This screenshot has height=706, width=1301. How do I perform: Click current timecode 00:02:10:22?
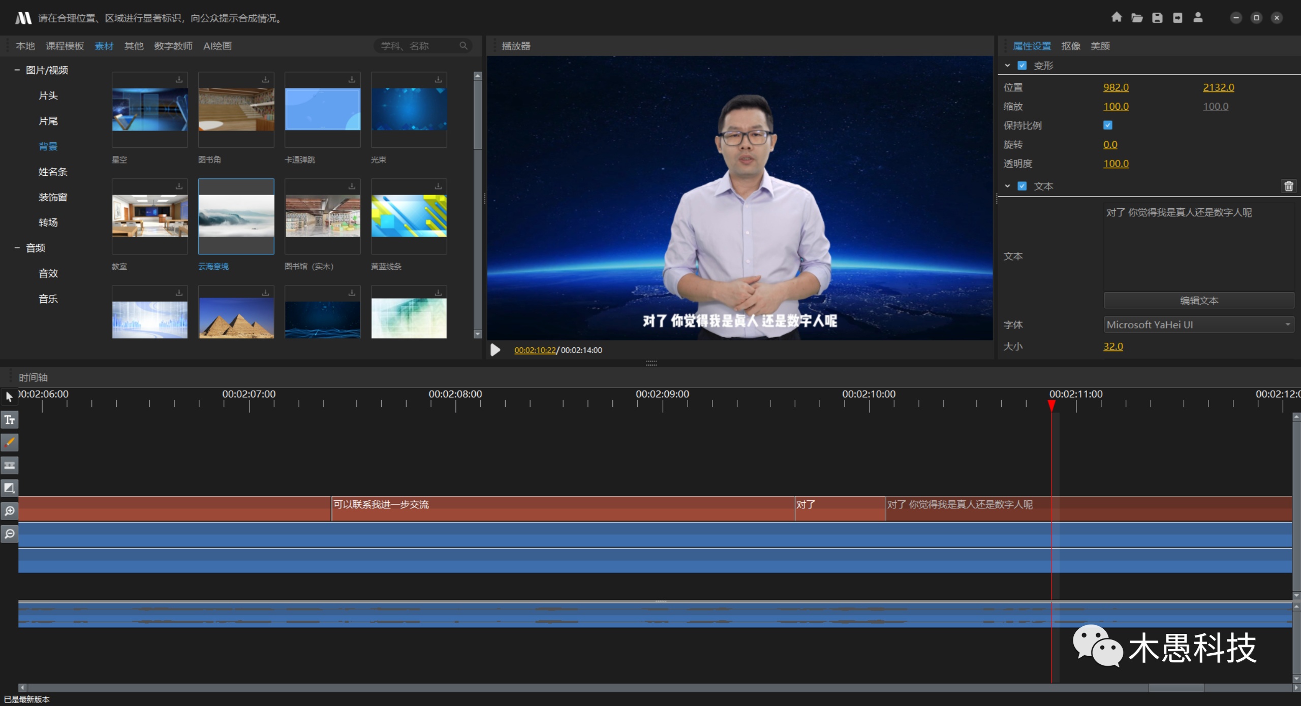pyautogui.click(x=535, y=350)
